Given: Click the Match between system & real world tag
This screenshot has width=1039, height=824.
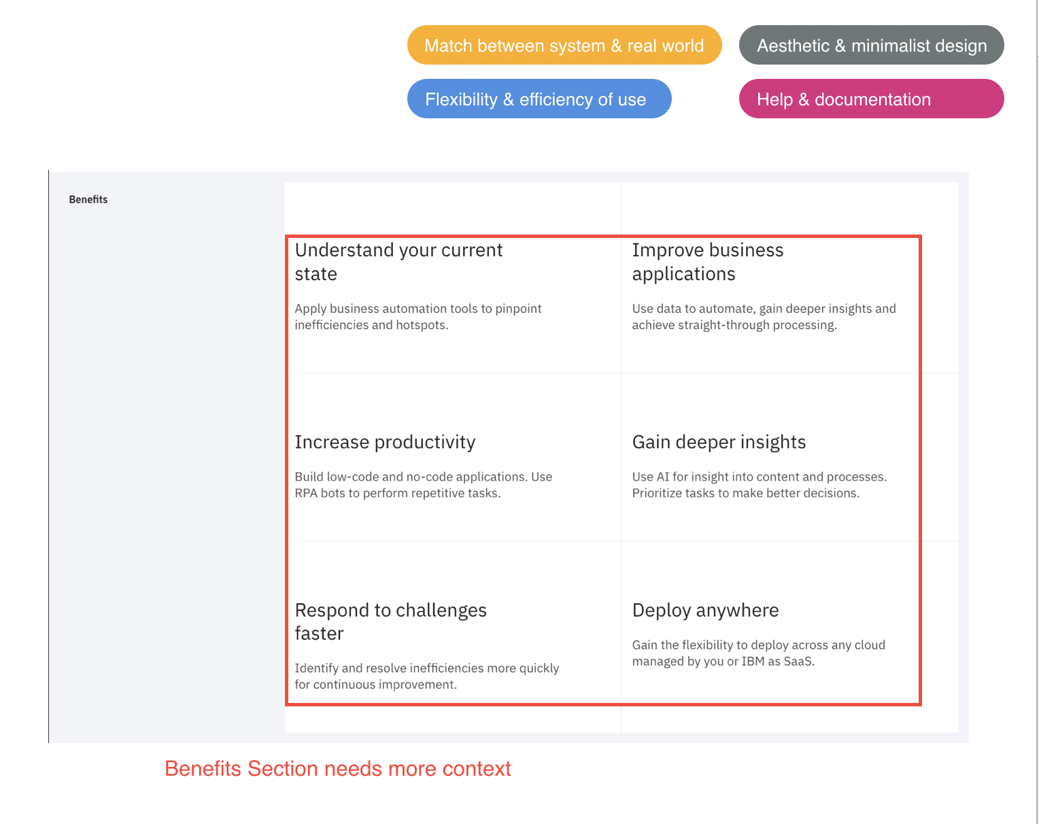Looking at the screenshot, I should (564, 46).
